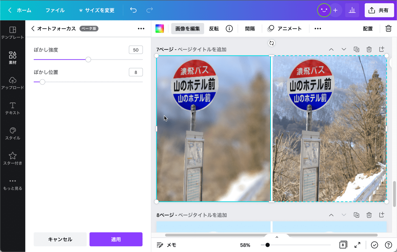Image resolution: width=397 pixels, height=252 pixels.
Task: Open the テンプレート sidebar panel
Action: pyautogui.click(x=12, y=33)
